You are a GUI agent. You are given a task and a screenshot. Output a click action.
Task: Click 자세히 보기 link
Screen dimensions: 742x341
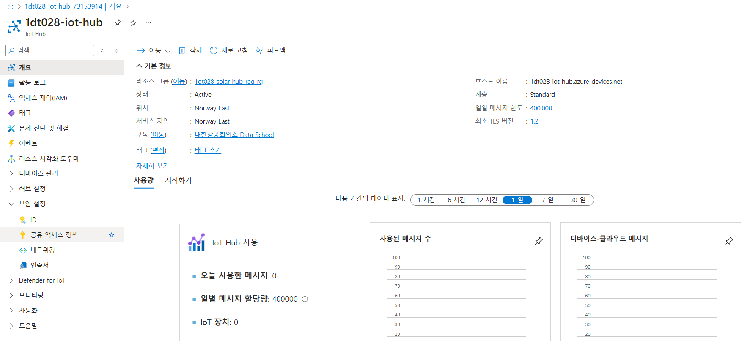pyautogui.click(x=152, y=165)
